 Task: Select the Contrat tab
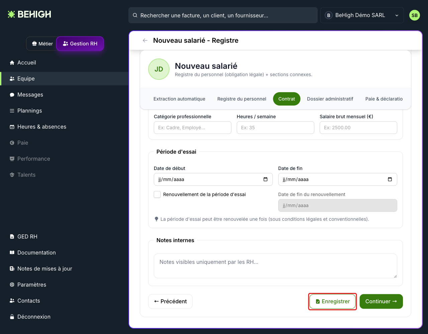point(287,99)
